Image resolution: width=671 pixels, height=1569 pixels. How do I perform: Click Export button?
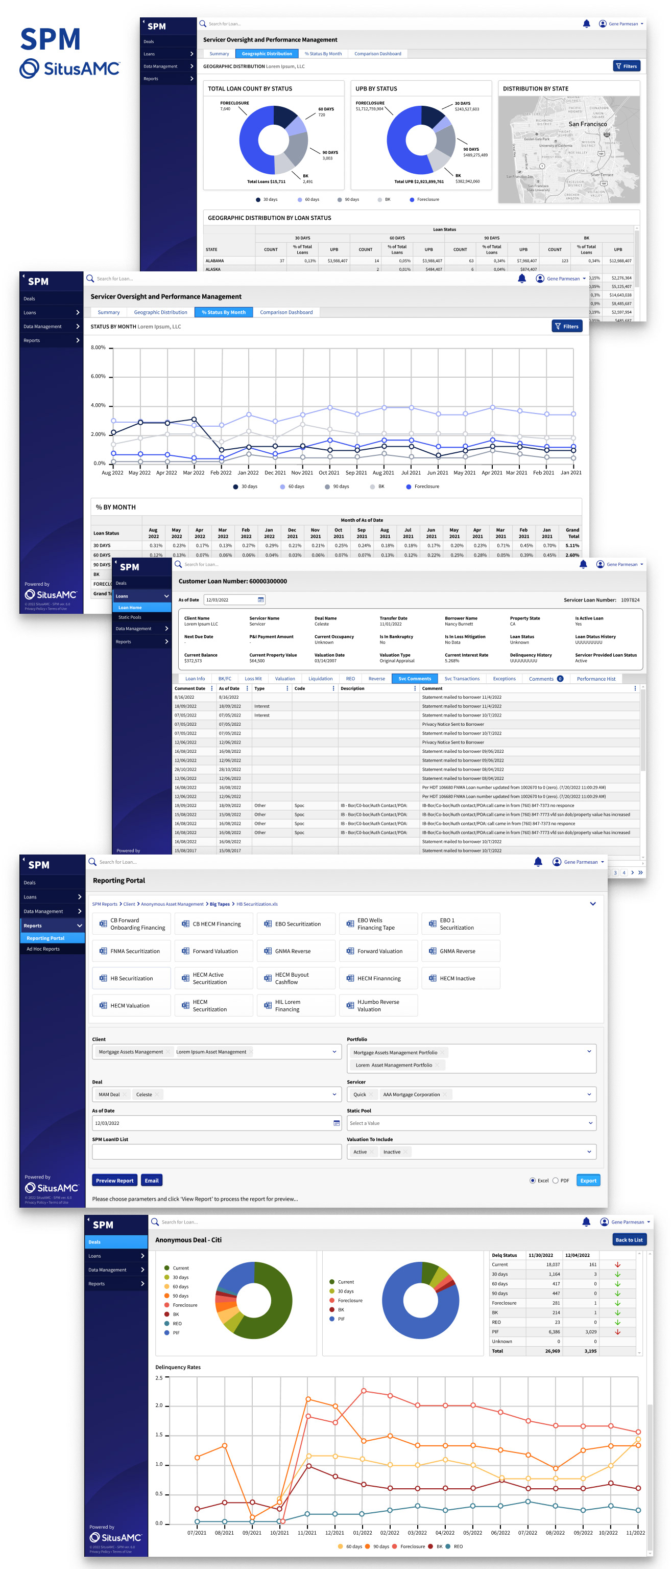[x=588, y=1181]
